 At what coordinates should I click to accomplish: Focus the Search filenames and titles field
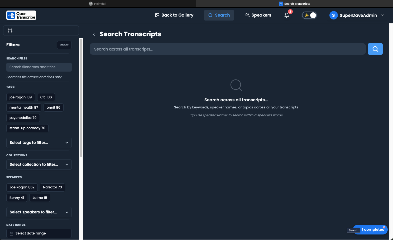tap(39, 67)
